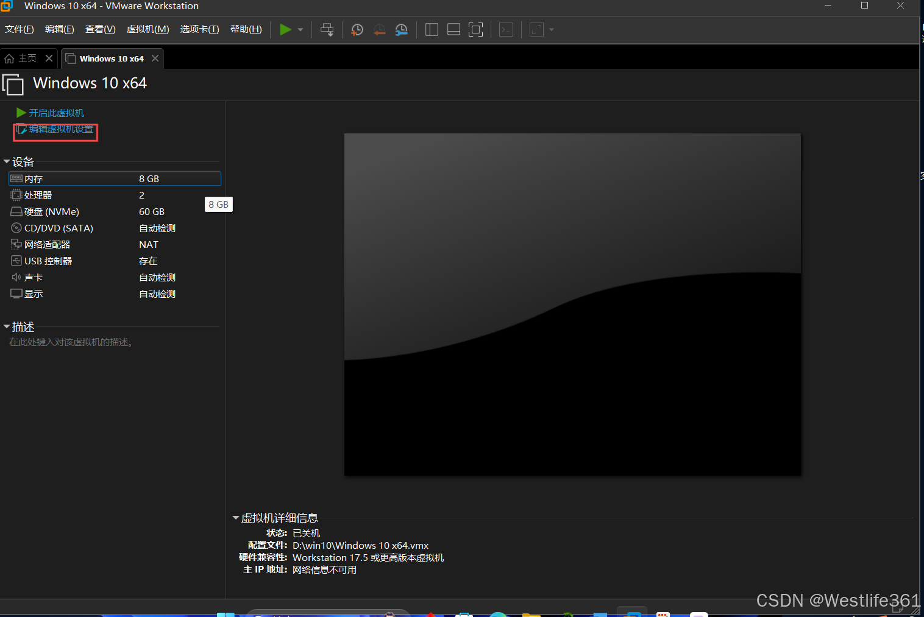Toggle the thumbnail bar visibility
This screenshot has height=617, width=924.
(x=453, y=29)
